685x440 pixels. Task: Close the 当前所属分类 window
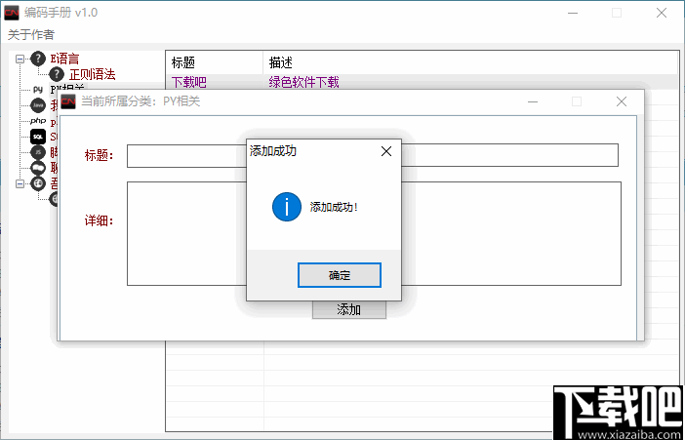tap(622, 101)
